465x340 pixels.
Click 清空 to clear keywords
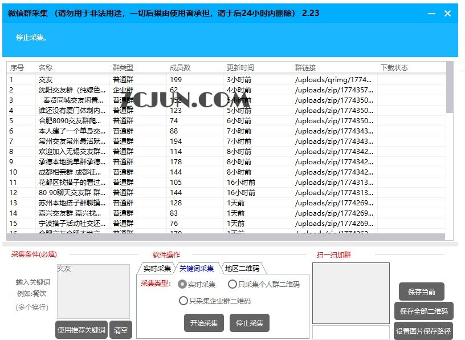tap(120, 329)
